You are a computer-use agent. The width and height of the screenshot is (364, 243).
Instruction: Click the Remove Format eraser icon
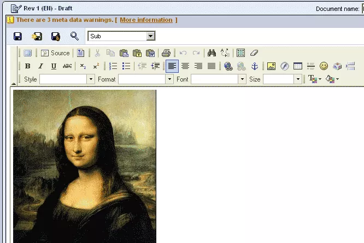(254, 53)
